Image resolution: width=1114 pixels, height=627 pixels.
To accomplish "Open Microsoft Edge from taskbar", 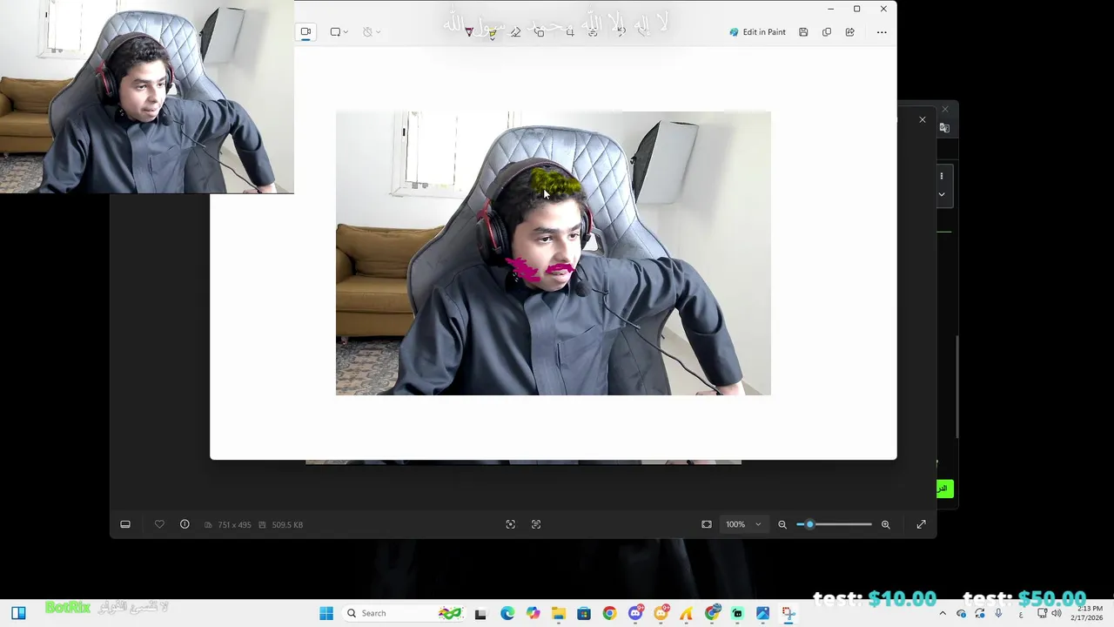I will (x=507, y=613).
